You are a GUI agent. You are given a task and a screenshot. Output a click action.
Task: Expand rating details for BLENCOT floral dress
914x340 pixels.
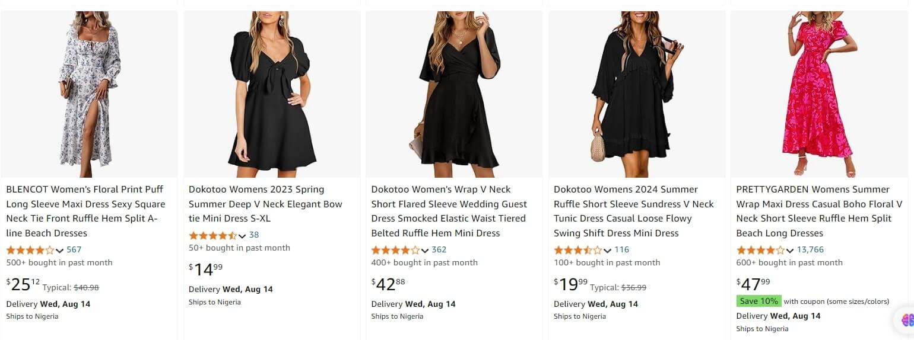click(x=59, y=251)
